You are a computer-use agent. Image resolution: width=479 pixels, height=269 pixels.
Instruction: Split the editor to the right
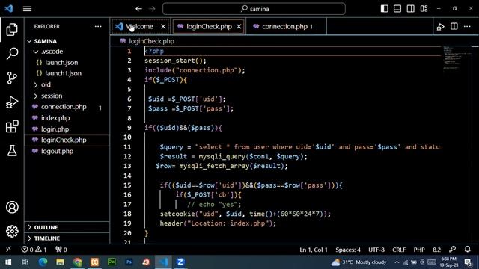pos(454,27)
